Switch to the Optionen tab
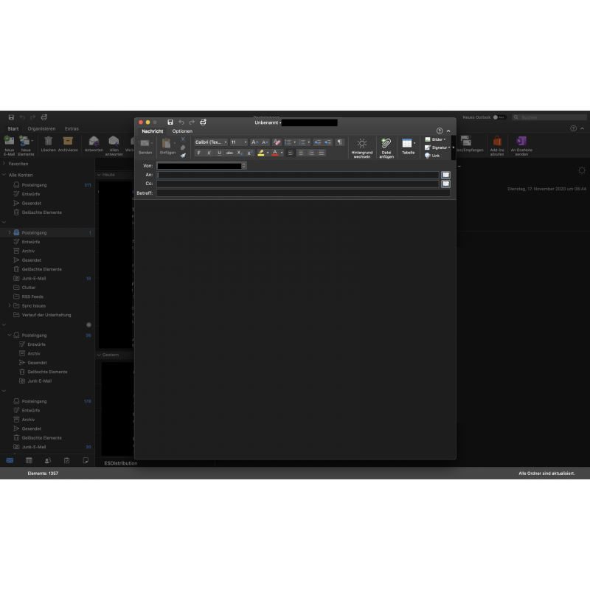The height and width of the screenshot is (590, 590). [182, 131]
